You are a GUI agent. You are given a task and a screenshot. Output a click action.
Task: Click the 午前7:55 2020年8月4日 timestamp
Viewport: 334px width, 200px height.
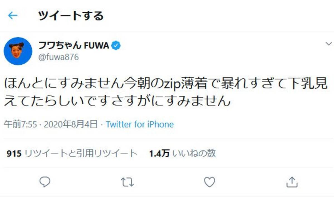51,124
